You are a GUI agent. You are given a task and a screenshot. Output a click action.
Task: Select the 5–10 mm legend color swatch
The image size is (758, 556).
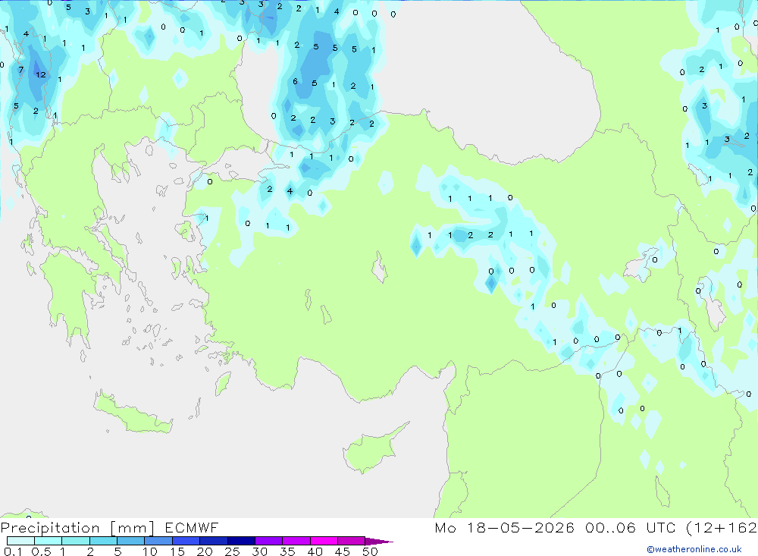[131, 541]
